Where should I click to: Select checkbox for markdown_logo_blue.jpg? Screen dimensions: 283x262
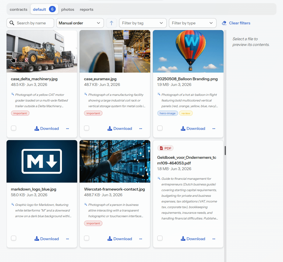point(14,238)
